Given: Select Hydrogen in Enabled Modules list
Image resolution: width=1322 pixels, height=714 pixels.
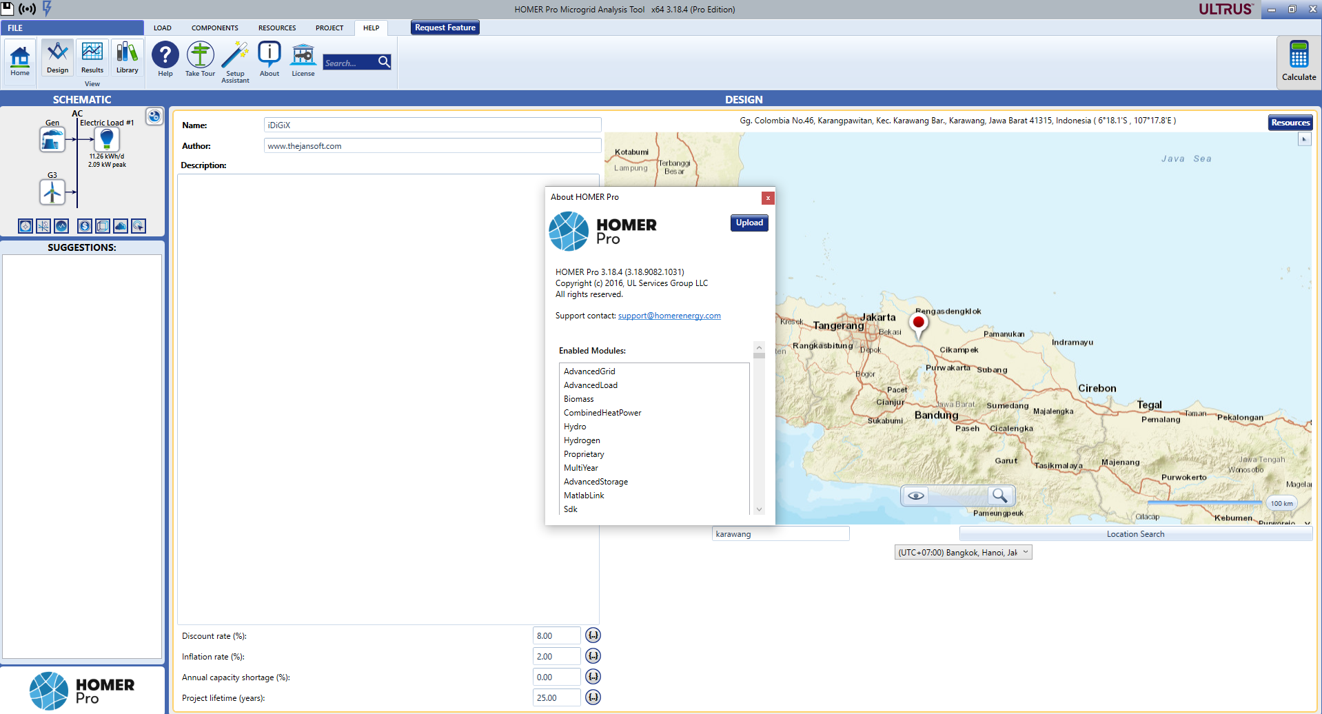Looking at the screenshot, I should [582, 440].
